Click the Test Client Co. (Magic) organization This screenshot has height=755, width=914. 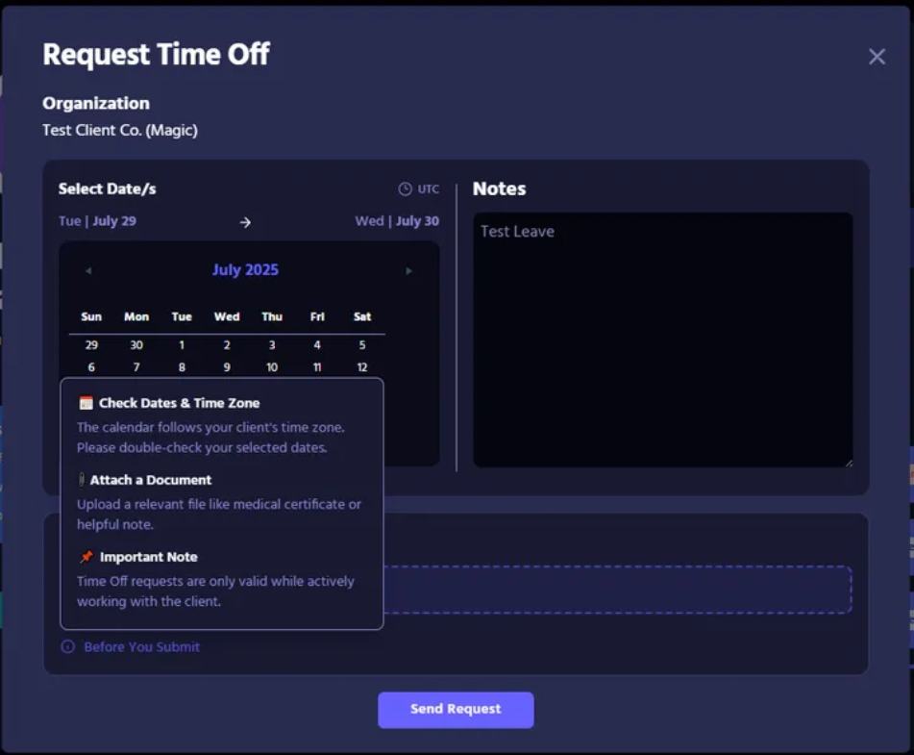[120, 130]
